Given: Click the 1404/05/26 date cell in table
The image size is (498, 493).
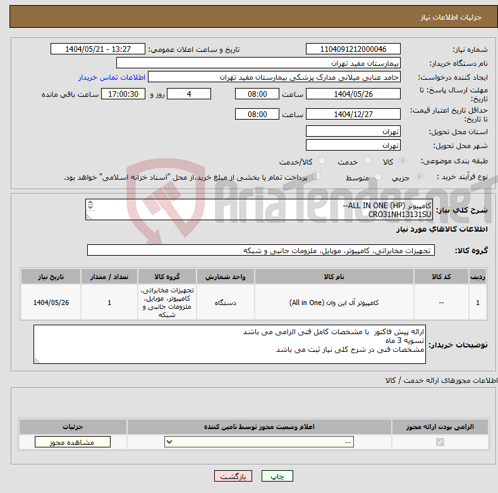Looking at the screenshot, I should [51, 303].
